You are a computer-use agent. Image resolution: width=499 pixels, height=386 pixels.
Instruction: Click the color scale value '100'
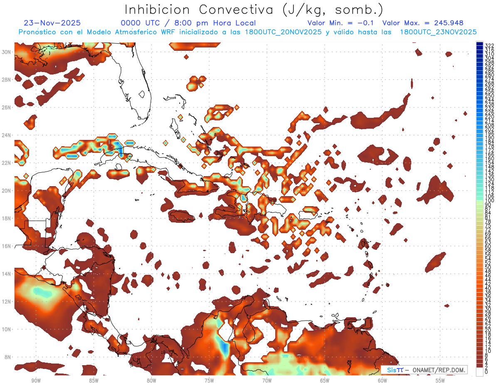point(489,201)
